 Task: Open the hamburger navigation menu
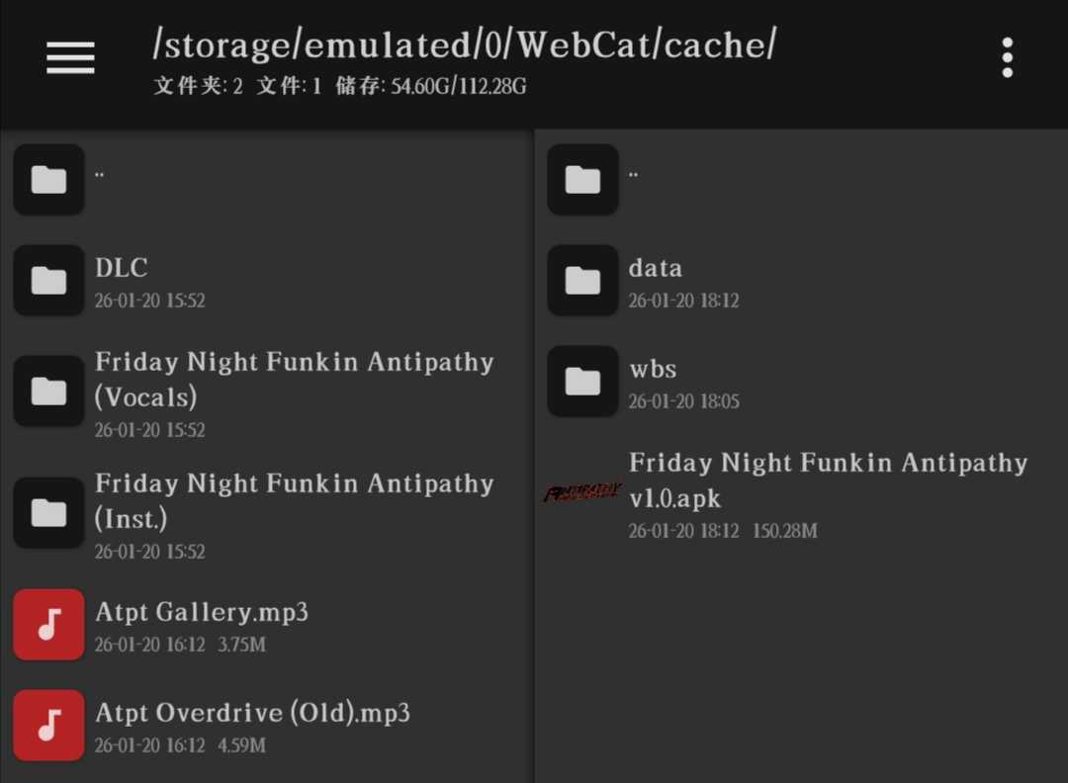pyautogui.click(x=70, y=58)
